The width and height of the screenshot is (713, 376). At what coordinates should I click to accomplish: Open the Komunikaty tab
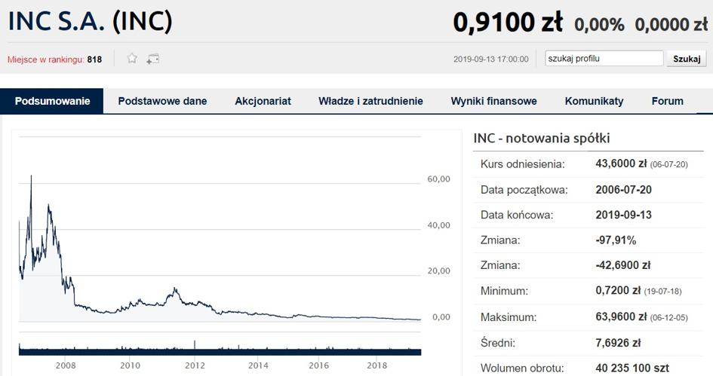point(594,101)
